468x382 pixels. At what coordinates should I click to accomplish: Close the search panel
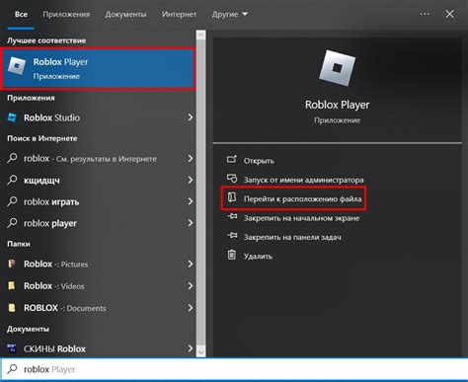click(449, 14)
